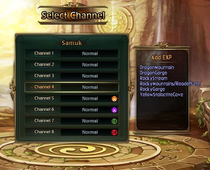Viewport: 210px width, 170px height.
Task: Click the orange X icon on Channel 5
Action: pyautogui.click(x=114, y=99)
